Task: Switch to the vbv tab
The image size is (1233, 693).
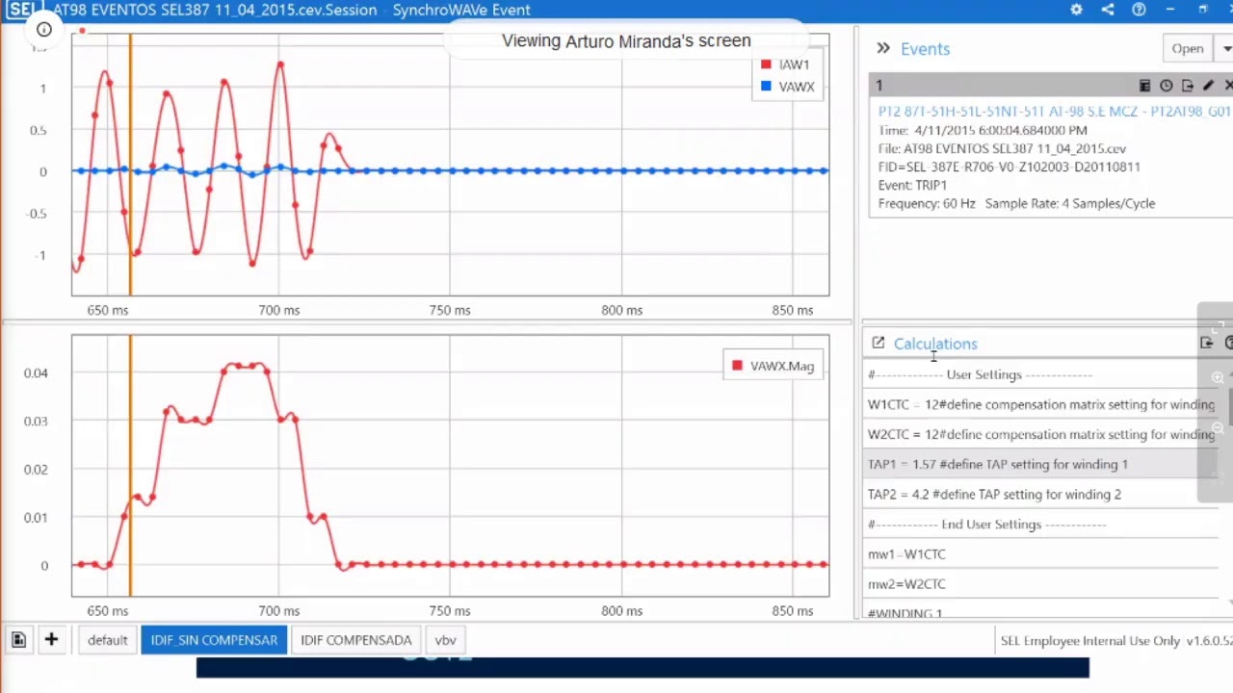Action: [x=445, y=640]
